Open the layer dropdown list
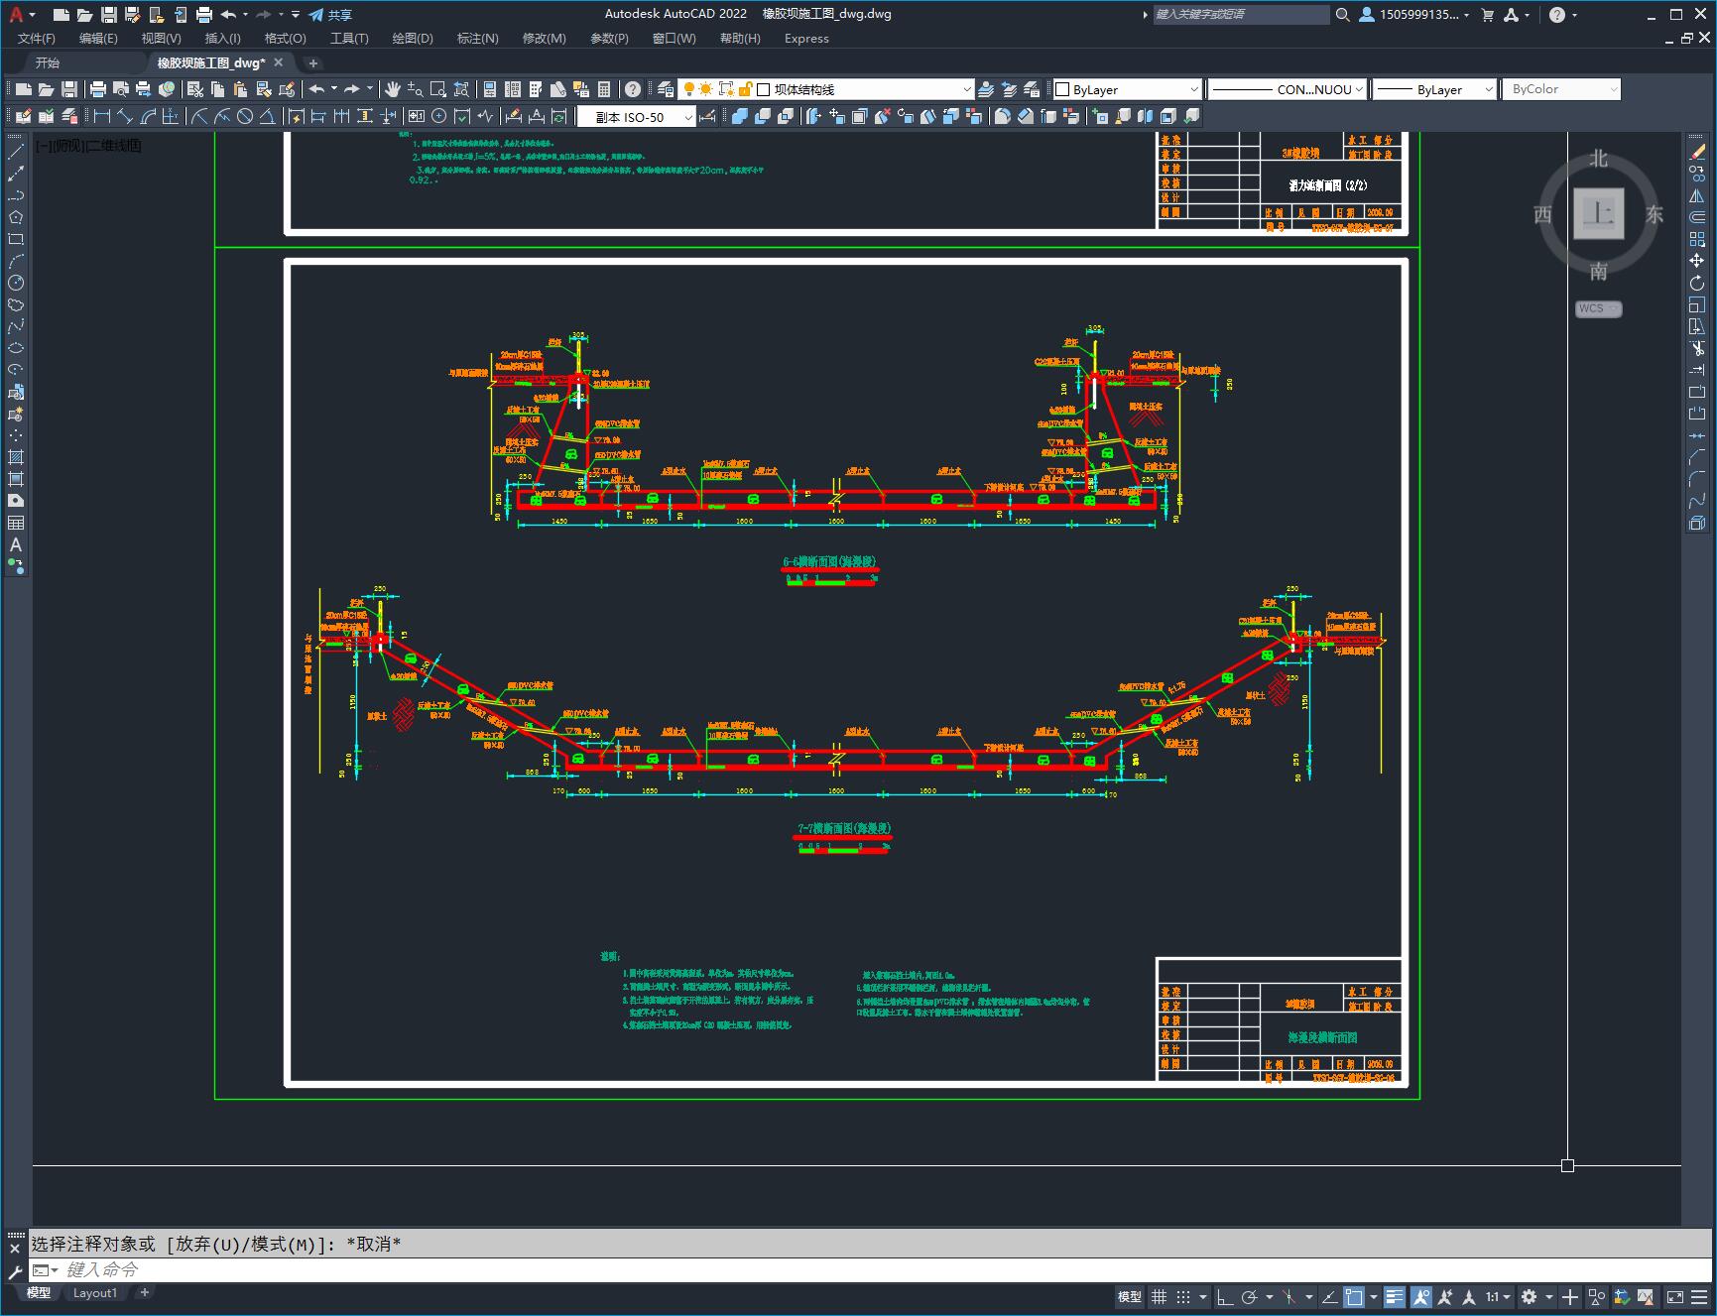Viewport: 1717px width, 1316px height. [967, 89]
